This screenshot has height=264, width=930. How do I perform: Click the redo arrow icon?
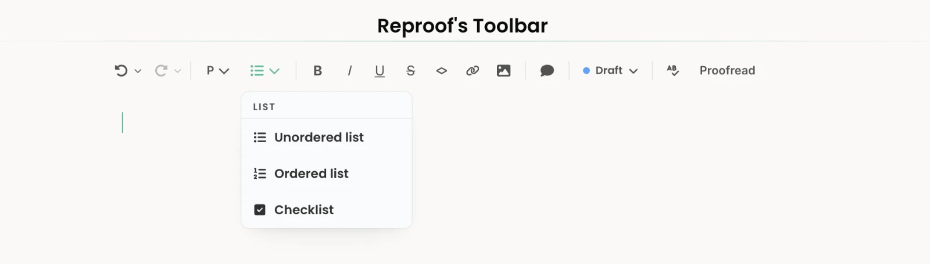click(161, 71)
